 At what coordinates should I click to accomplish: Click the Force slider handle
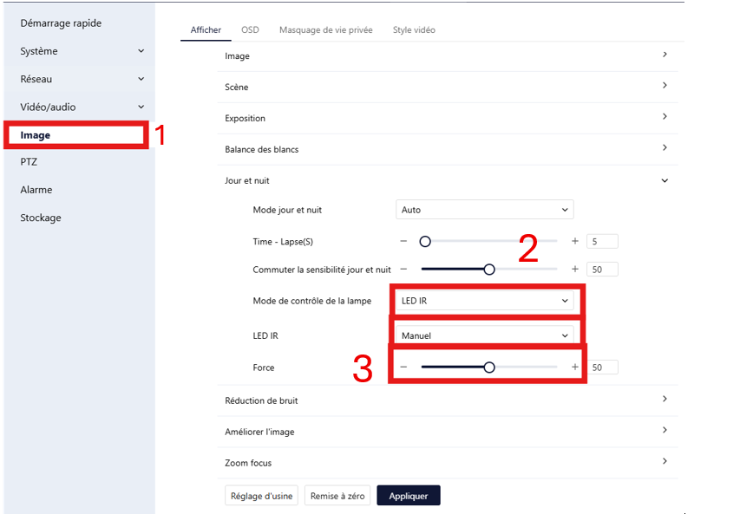coord(489,368)
